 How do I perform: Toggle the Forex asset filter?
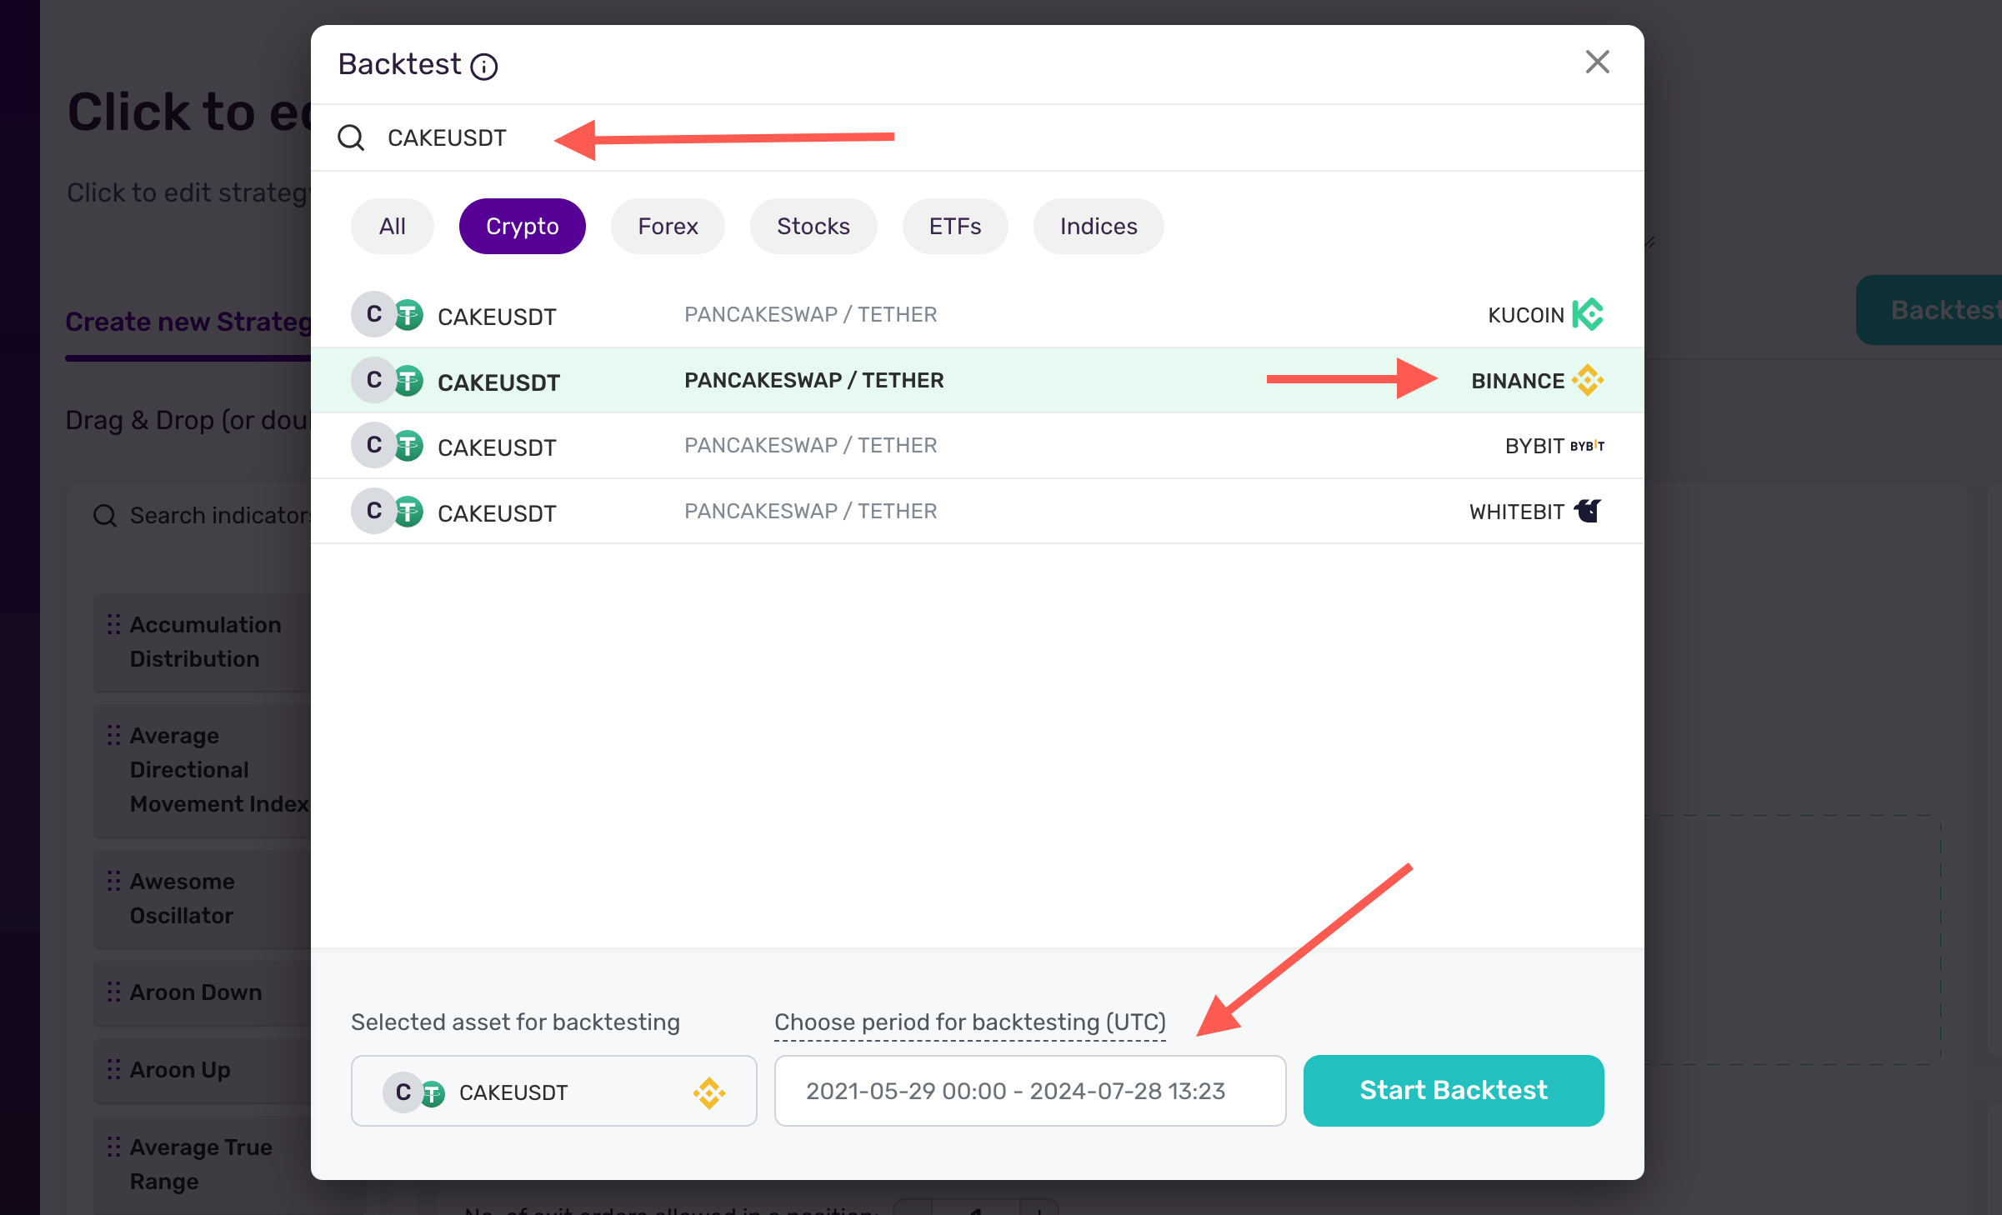tap(668, 226)
